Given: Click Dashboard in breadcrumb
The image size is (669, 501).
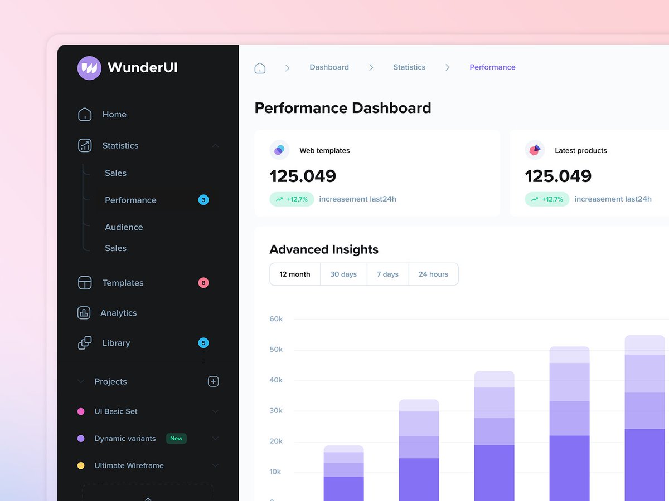Looking at the screenshot, I should coord(329,67).
